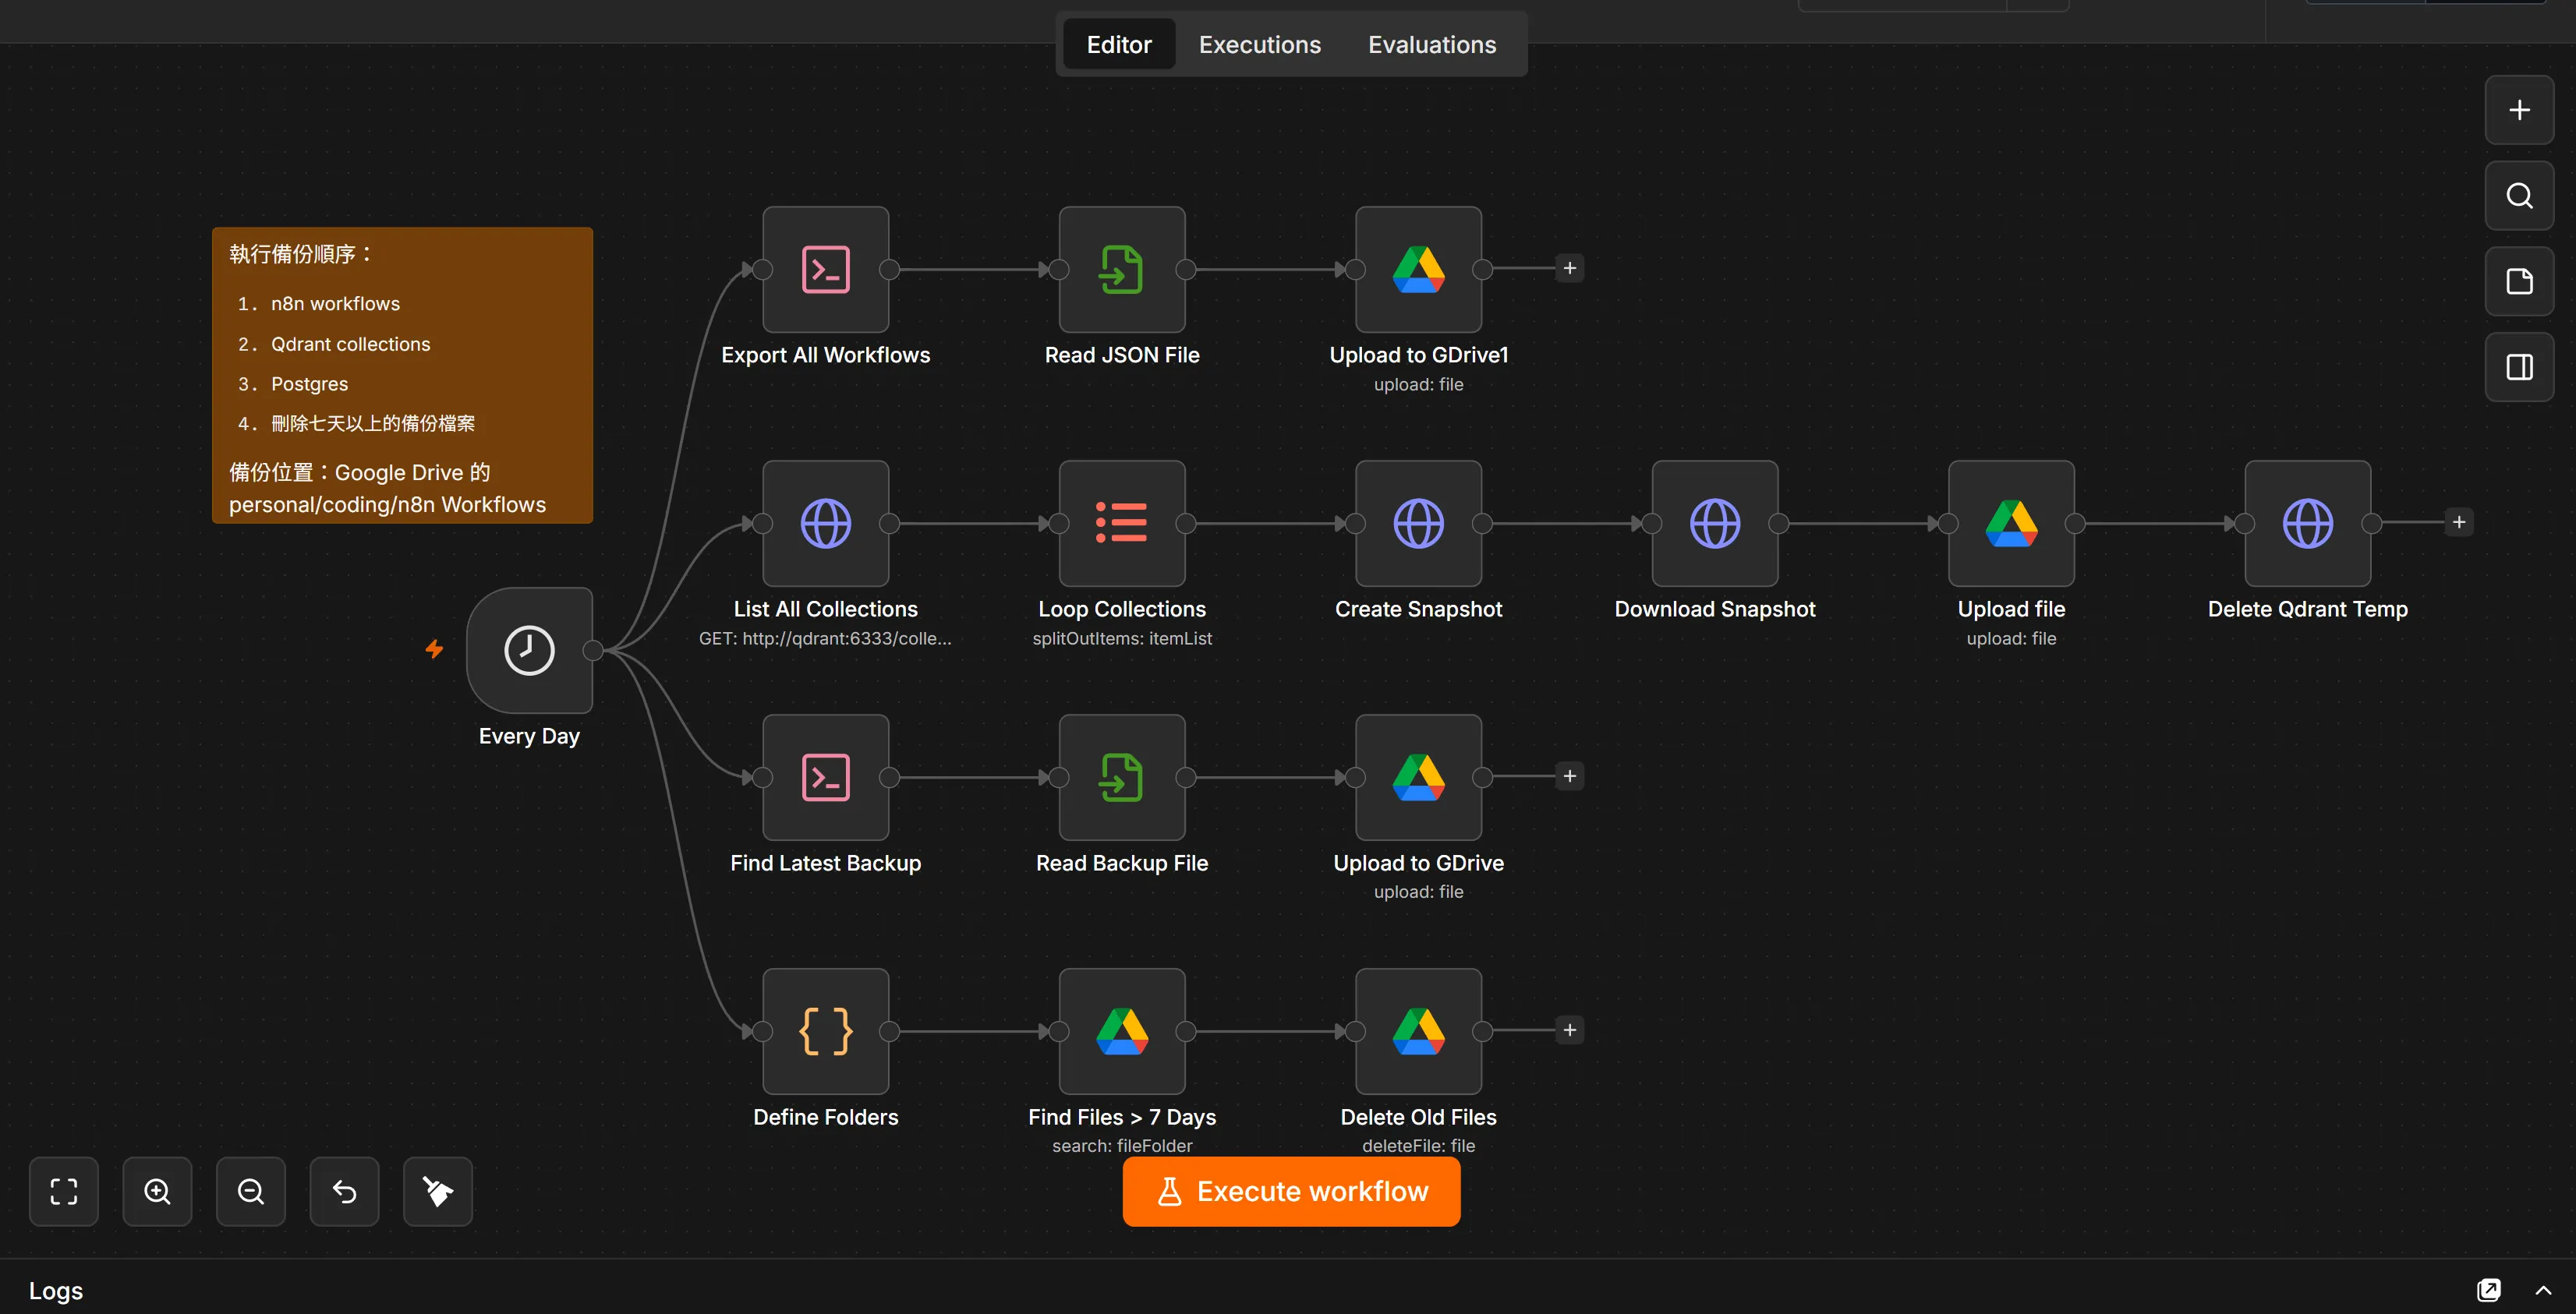Screen dimensions: 2576x1314
Task: Click Execute workflow button
Action: pyautogui.click(x=1291, y=1191)
